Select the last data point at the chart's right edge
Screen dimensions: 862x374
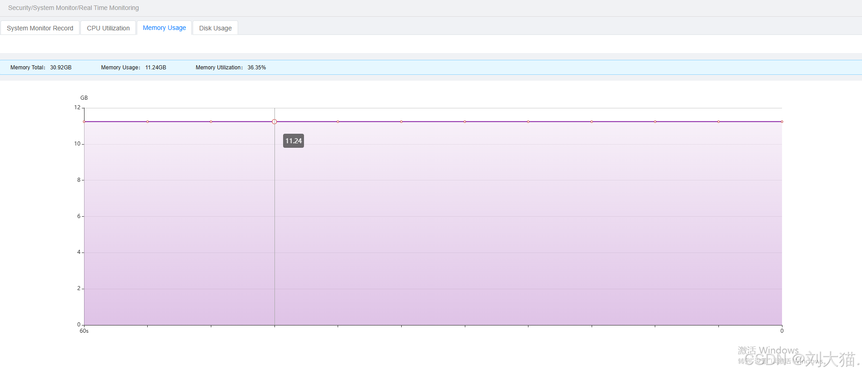tap(782, 121)
